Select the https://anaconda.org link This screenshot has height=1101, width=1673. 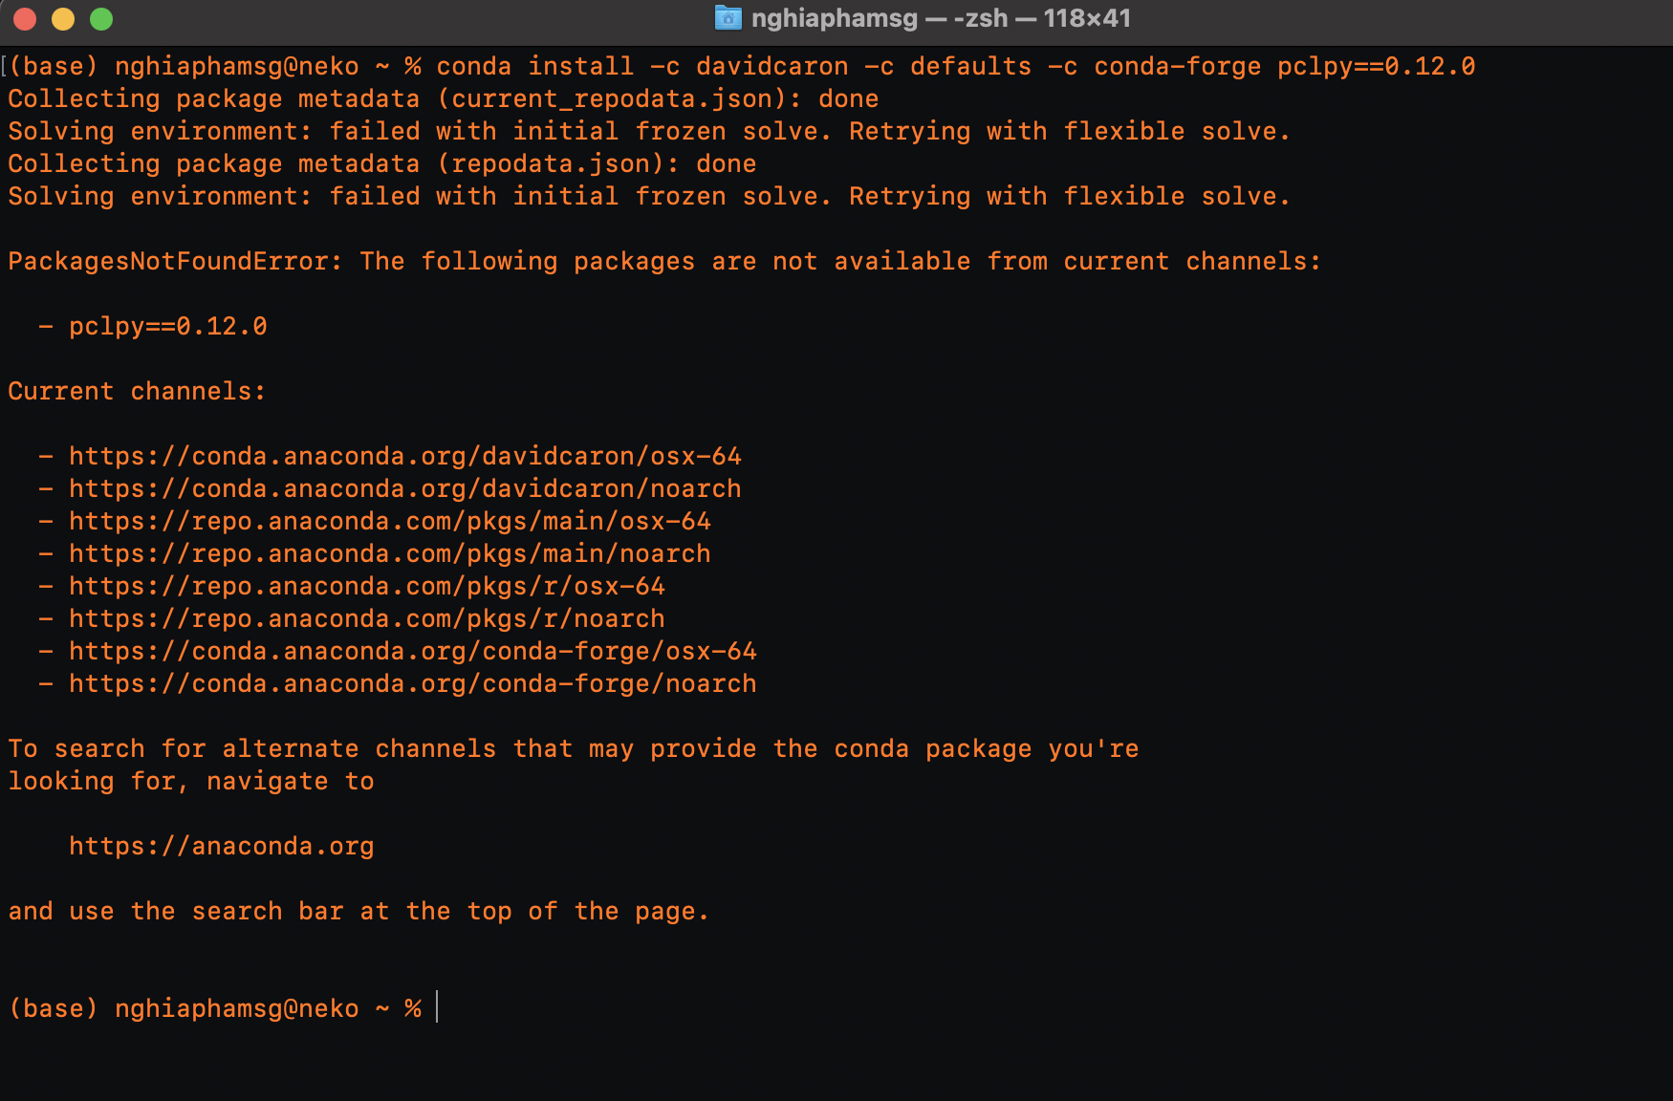221,845
